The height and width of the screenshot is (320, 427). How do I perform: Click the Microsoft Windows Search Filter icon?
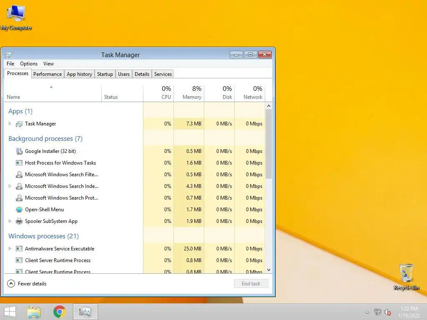pyautogui.click(x=19, y=175)
